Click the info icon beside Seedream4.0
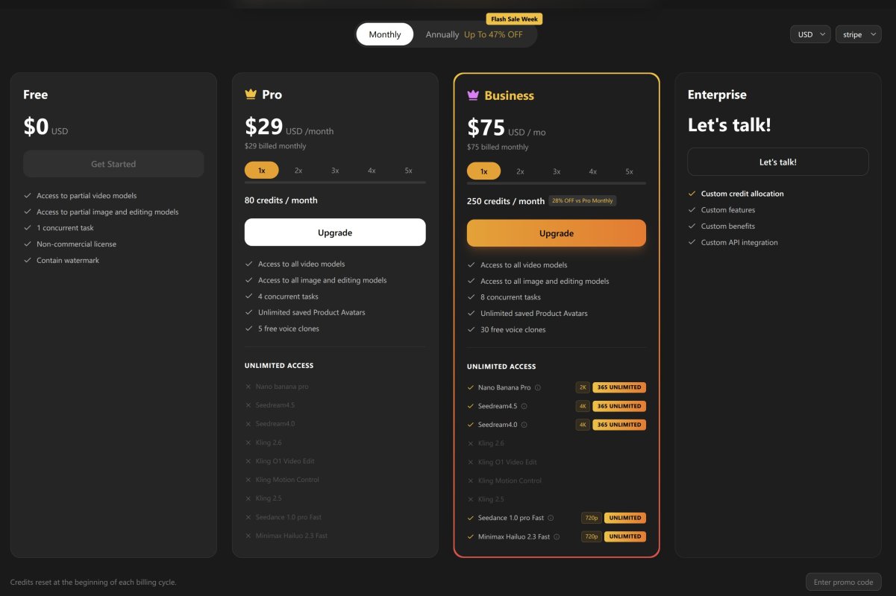896x596 pixels. pyautogui.click(x=524, y=425)
